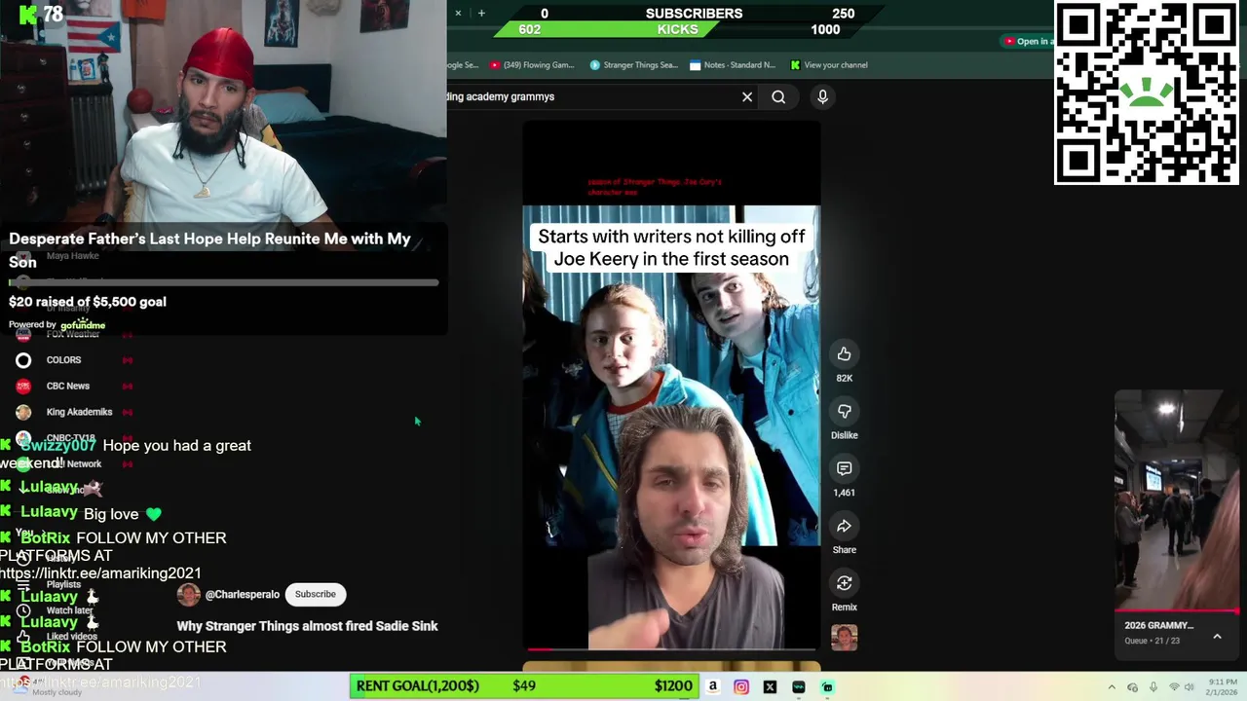Click the $20 raised of $5,500 goal text
1247x701 pixels.
pyautogui.click(x=88, y=302)
